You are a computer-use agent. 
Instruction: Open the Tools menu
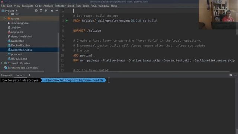(x=86, y=6)
